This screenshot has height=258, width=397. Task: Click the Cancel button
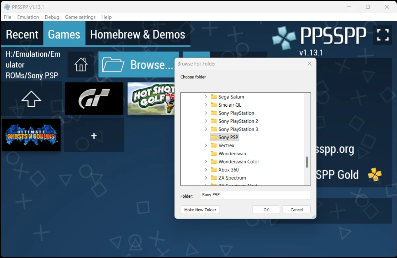pyautogui.click(x=297, y=210)
